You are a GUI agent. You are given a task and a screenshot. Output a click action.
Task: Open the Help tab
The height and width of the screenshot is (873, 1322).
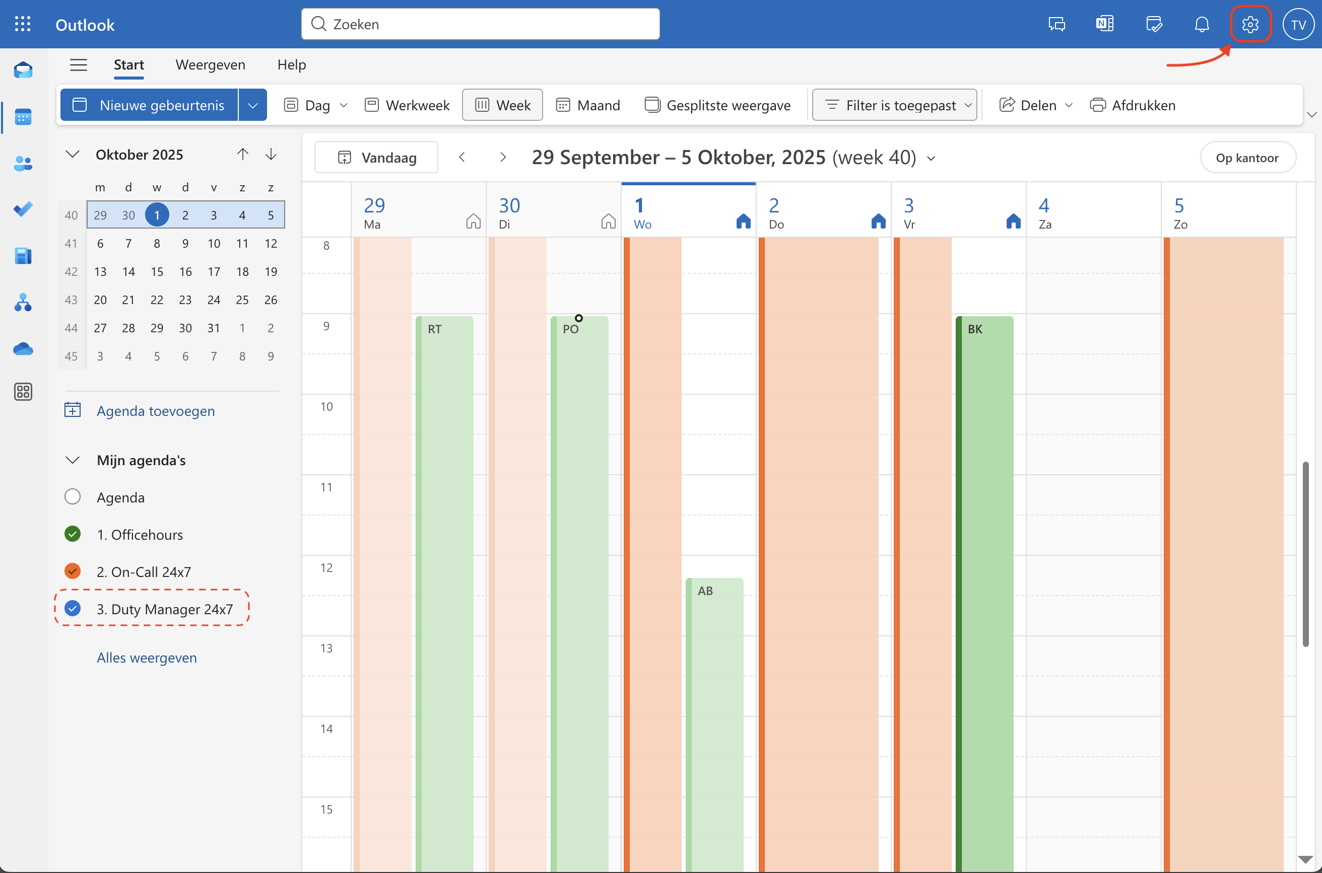click(291, 64)
